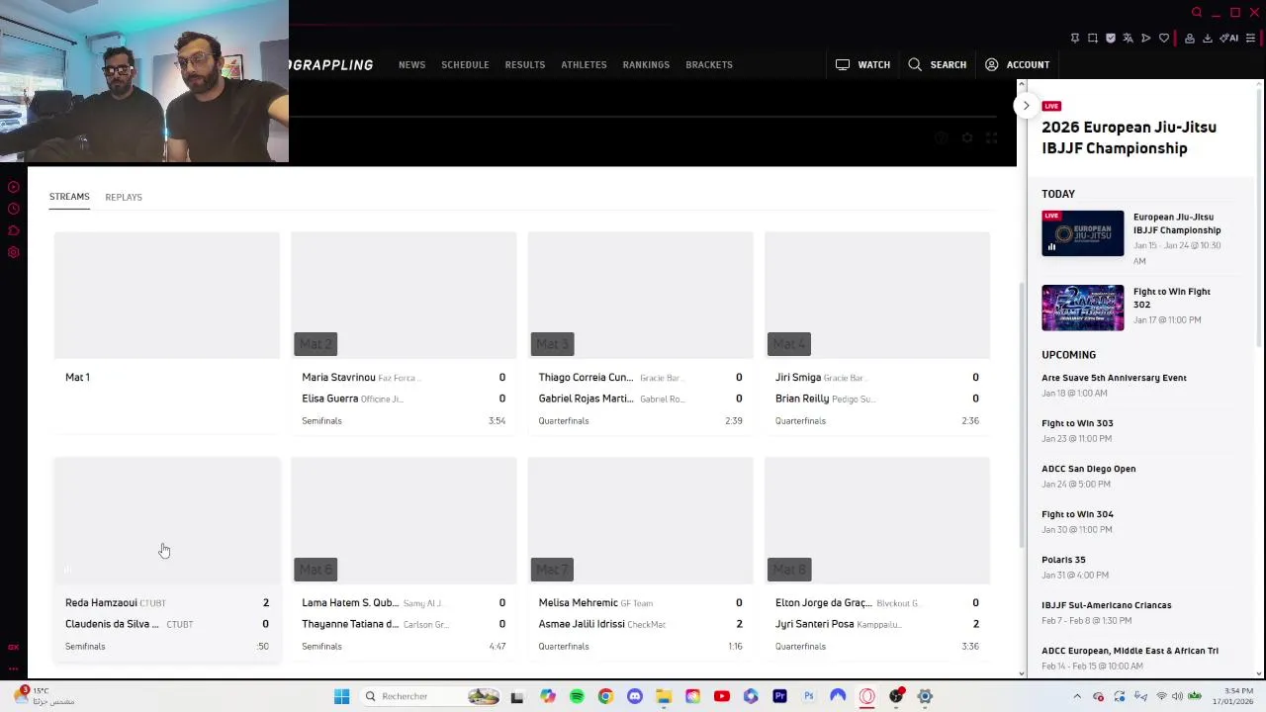Open Discord from the taskbar
The height and width of the screenshot is (712, 1266).
635,696
